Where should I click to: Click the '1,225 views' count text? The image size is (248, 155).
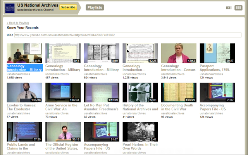pyautogui.click(x=130, y=78)
